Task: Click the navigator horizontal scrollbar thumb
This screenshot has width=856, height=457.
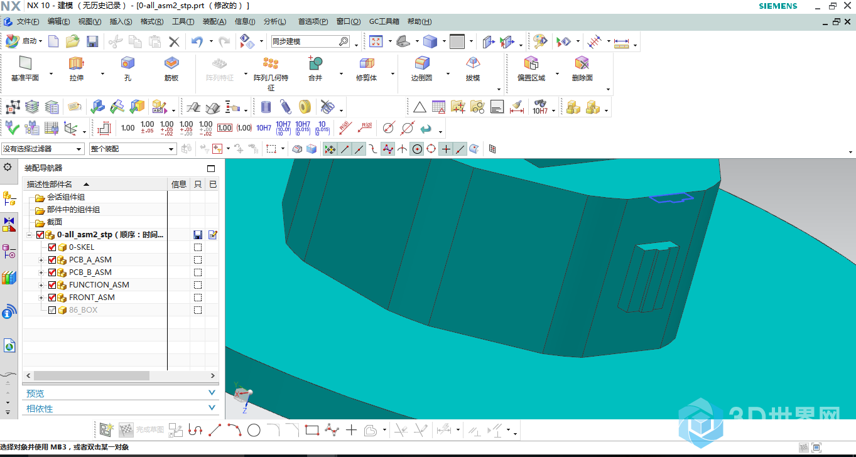Action: 90,375
